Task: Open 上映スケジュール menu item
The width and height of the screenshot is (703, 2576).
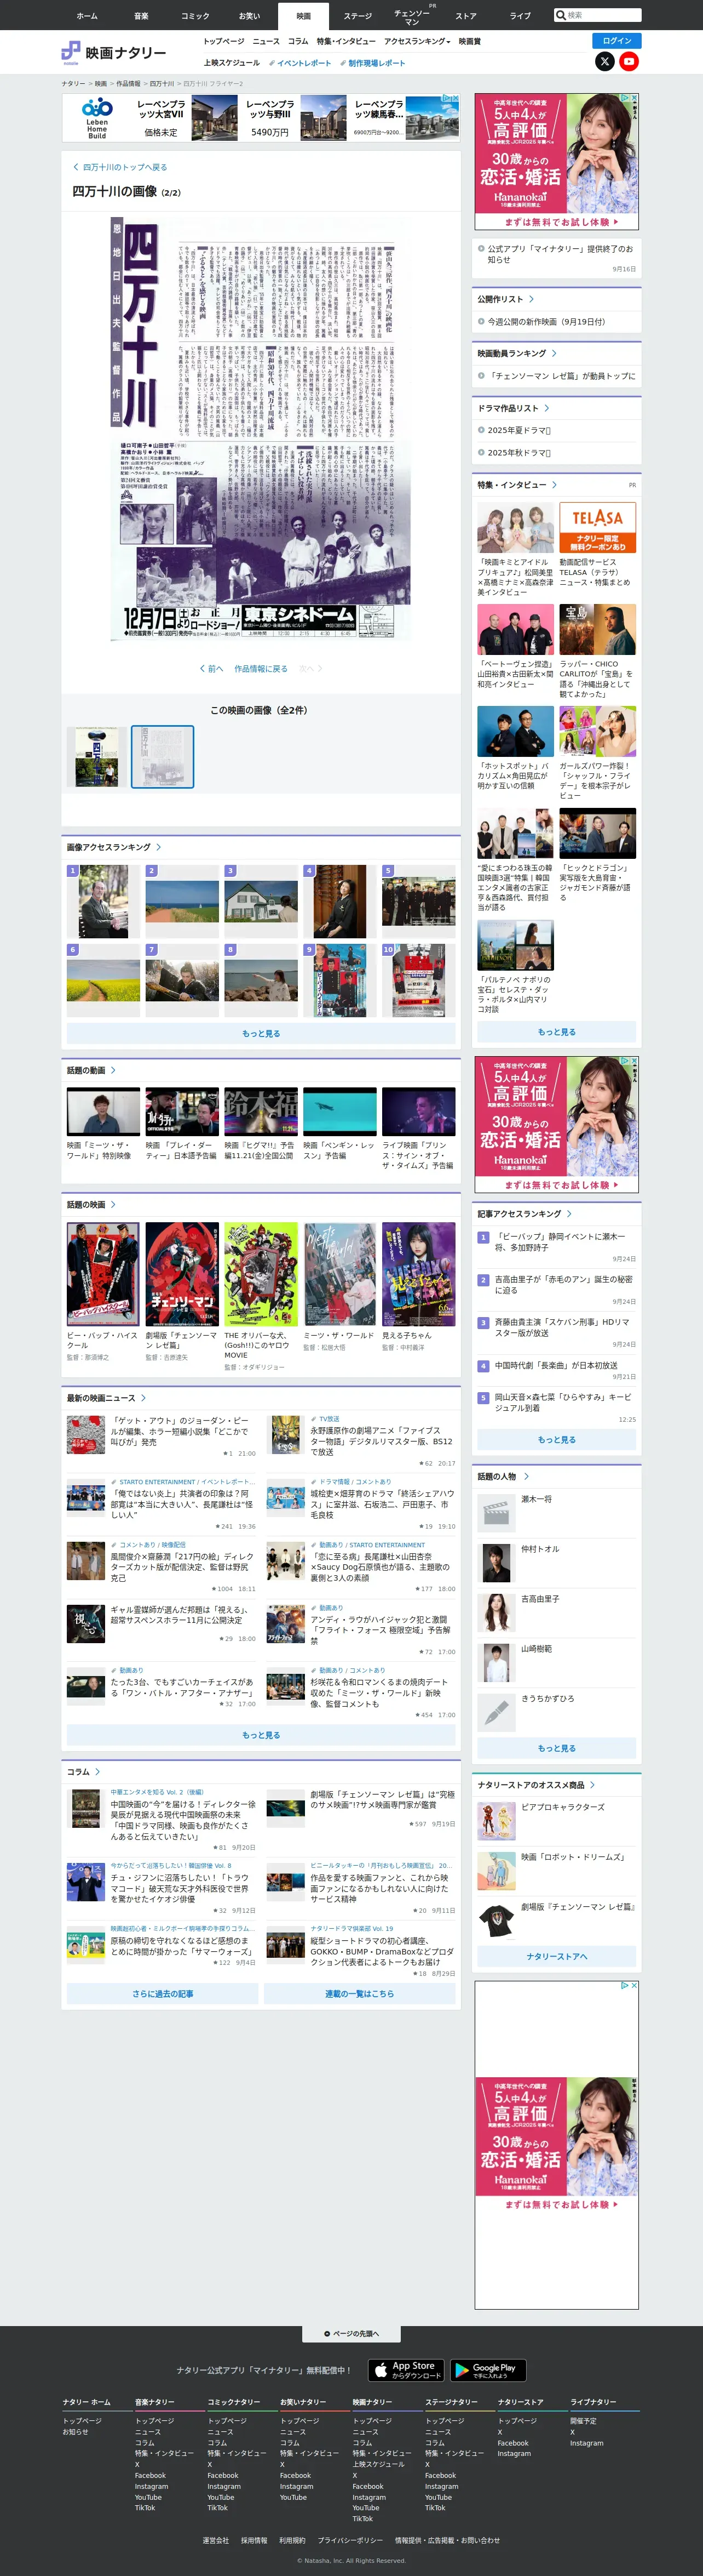Action: pyautogui.click(x=232, y=63)
